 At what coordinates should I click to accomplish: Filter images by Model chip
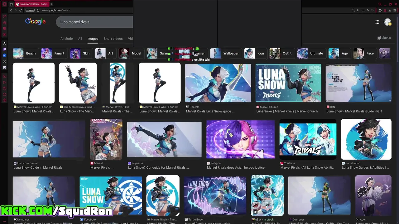132,53
